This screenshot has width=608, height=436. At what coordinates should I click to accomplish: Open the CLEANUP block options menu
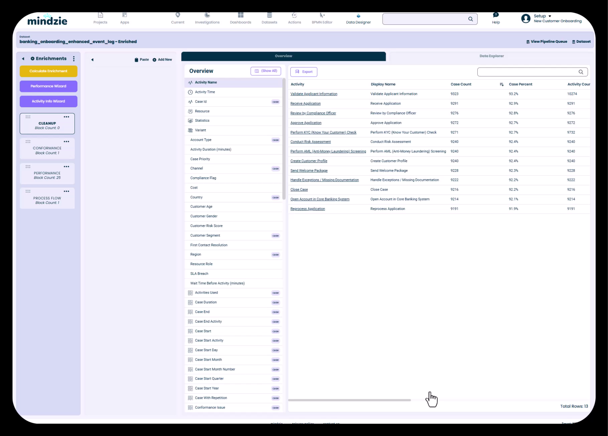(x=66, y=117)
